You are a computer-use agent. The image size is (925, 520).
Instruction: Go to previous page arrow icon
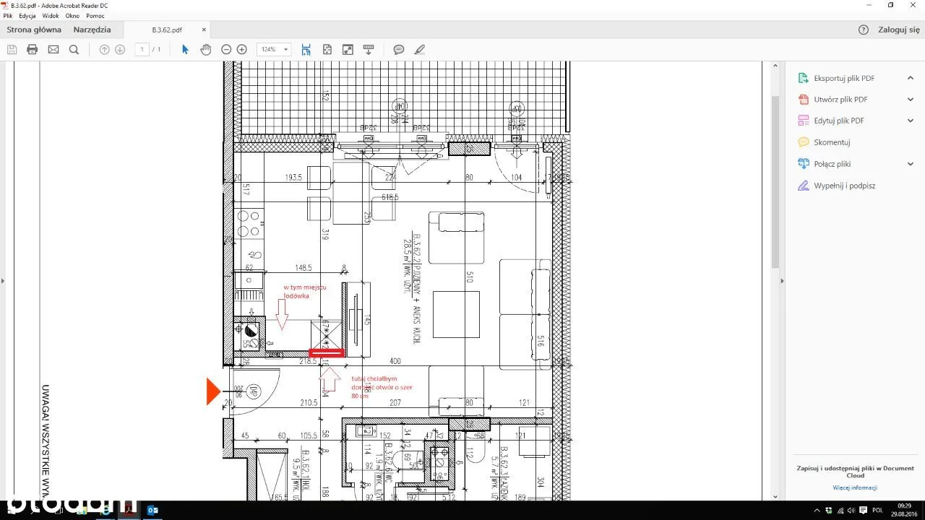pos(104,49)
